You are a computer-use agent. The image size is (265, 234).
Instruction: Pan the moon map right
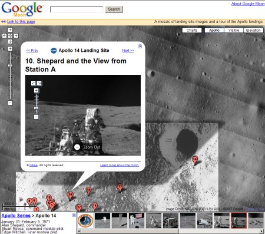pyautogui.click(x=16, y=35)
